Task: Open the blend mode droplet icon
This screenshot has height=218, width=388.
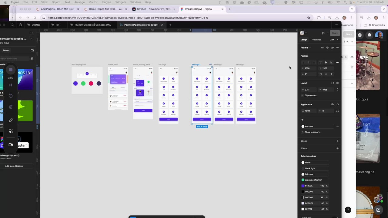Action: (x=338, y=104)
